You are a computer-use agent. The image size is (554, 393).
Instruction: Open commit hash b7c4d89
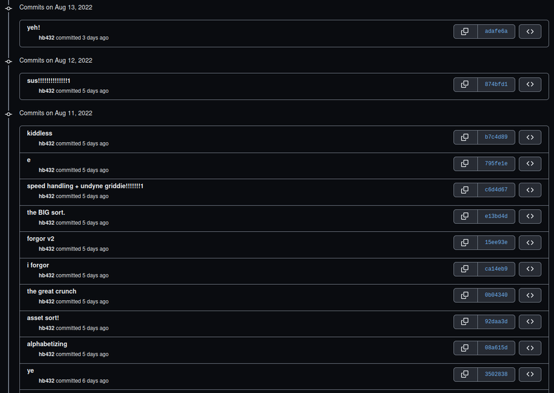[x=496, y=137]
